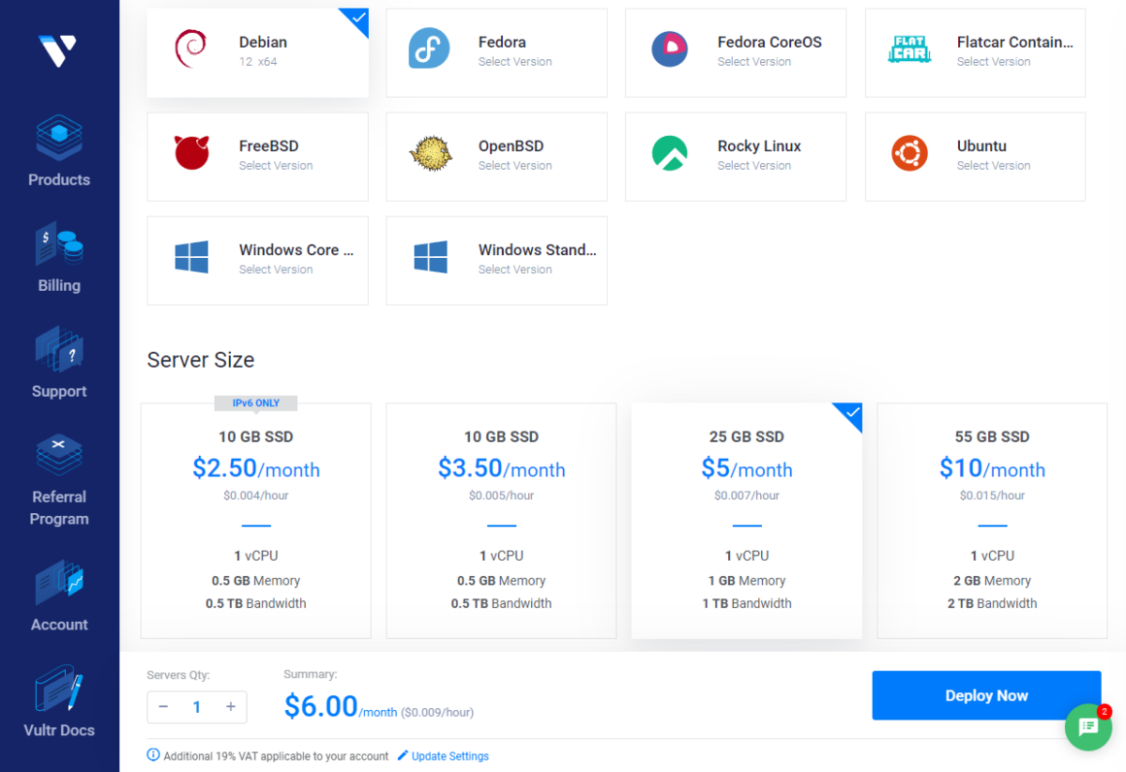
Task: Open the Vultr Docs icon
Action: pyautogui.click(x=59, y=690)
